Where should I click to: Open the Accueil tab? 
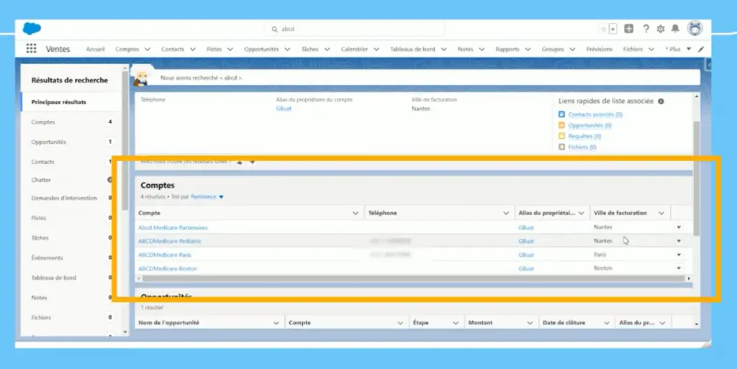[x=96, y=49]
